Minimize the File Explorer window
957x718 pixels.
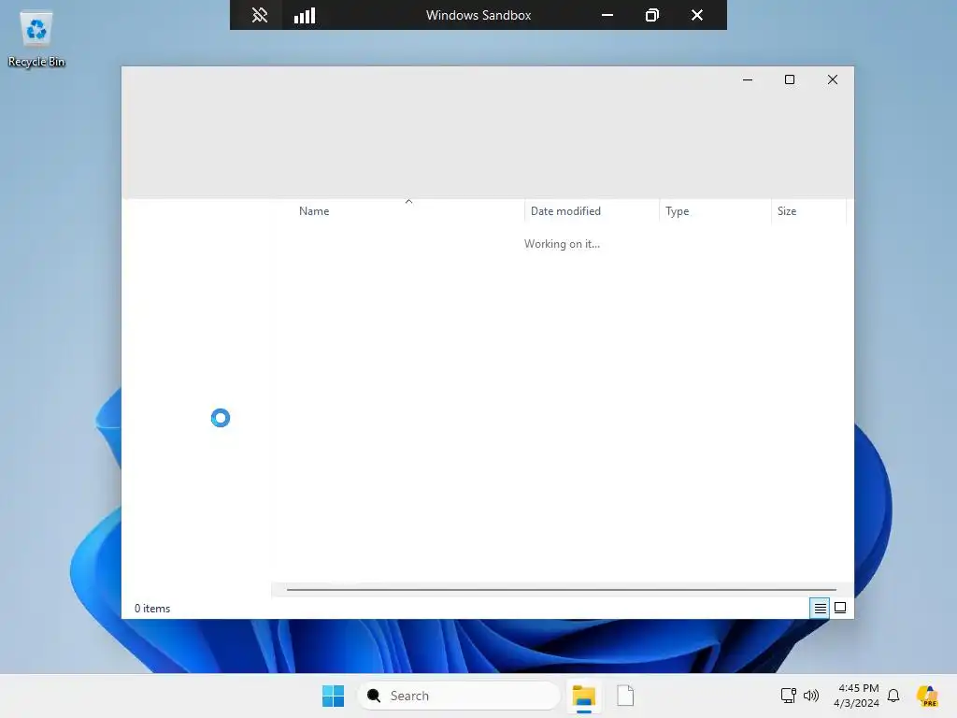(x=748, y=79)
